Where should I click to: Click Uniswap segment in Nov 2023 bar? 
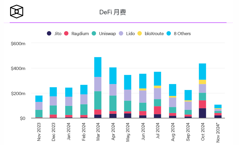pyautogui.click(x=39, y=114)
